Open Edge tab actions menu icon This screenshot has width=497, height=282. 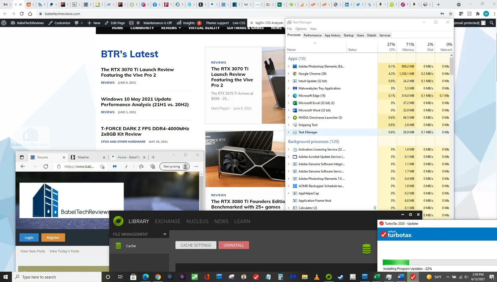tap(22, 157)
